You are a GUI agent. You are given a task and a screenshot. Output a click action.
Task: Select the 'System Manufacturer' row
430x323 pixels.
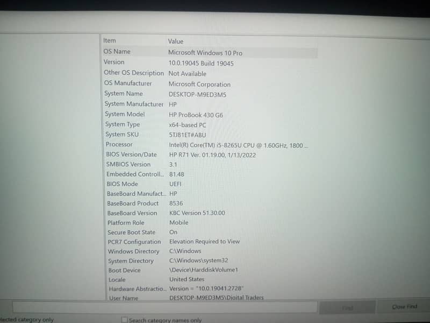point(211,104)
